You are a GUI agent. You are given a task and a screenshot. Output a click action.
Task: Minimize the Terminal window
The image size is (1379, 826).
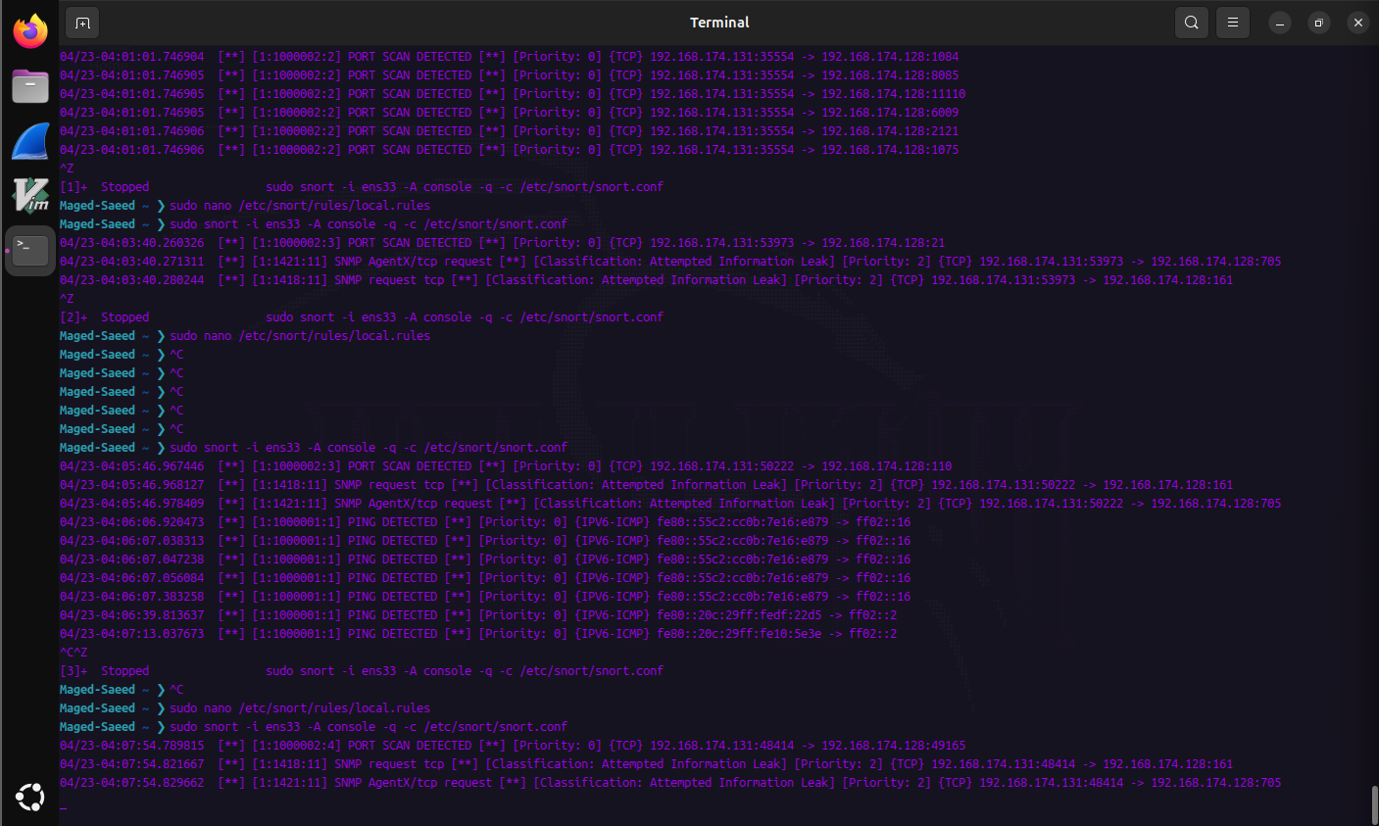pyautogui.click(x=1280, y=23)
